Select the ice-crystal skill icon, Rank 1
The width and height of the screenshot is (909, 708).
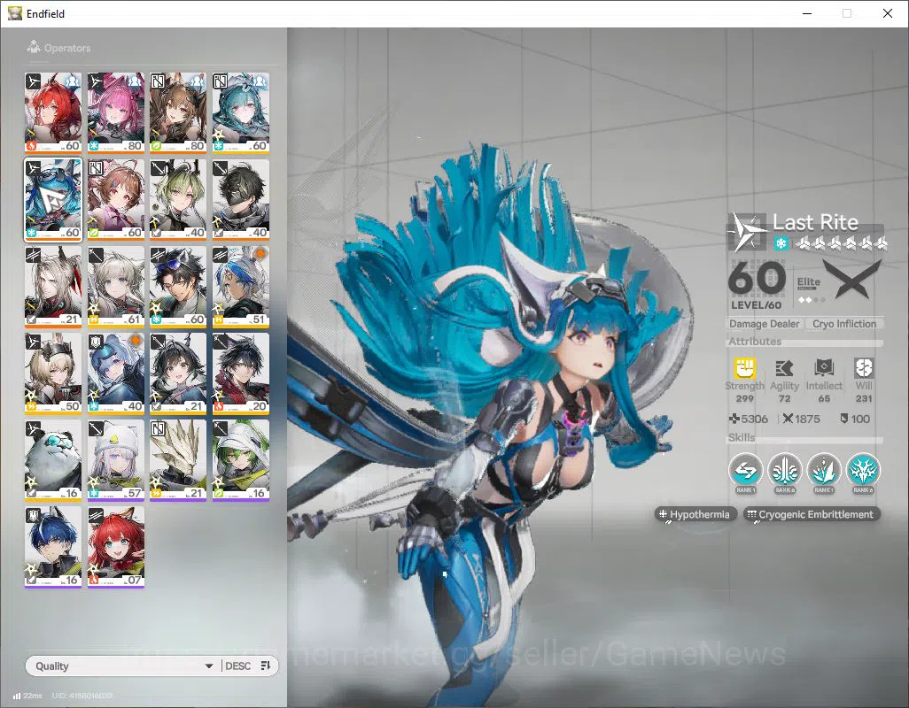[x=824, y=471]
